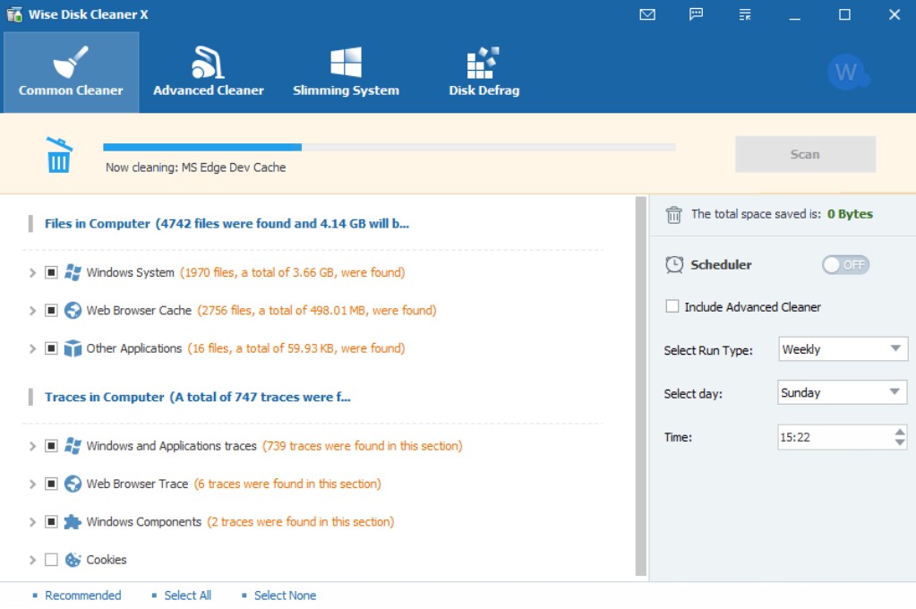Click the Time field showing 15:22
The height and width of the screenshot is (609, 916).
(x=842, y=437)
